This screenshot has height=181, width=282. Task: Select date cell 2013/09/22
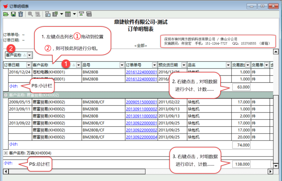20,123
